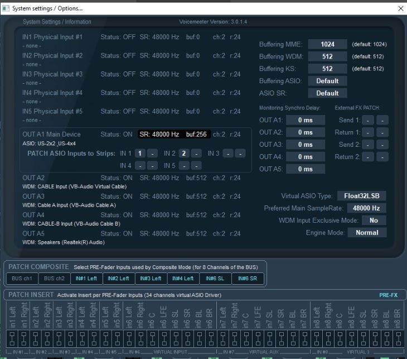Toggle in8 BR insert switch
This screenshot has width=407, height=359.
399,338
